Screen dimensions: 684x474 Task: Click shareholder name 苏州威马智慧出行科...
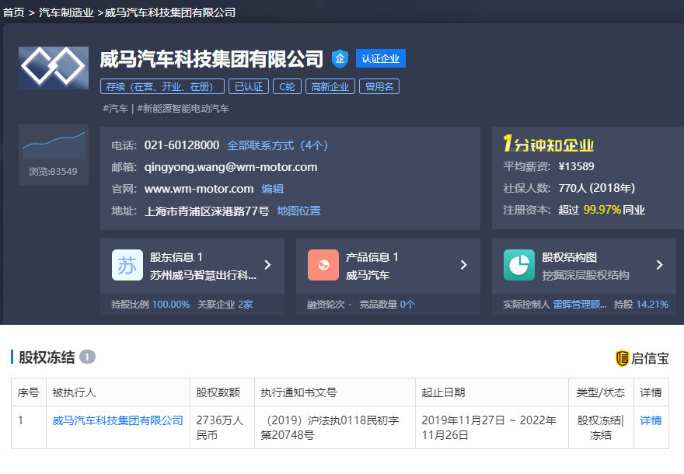coord(203,275)
